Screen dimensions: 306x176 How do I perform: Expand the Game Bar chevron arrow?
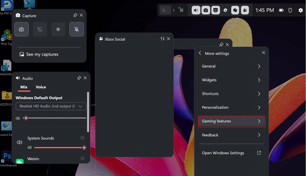click(x=174, y=10)
